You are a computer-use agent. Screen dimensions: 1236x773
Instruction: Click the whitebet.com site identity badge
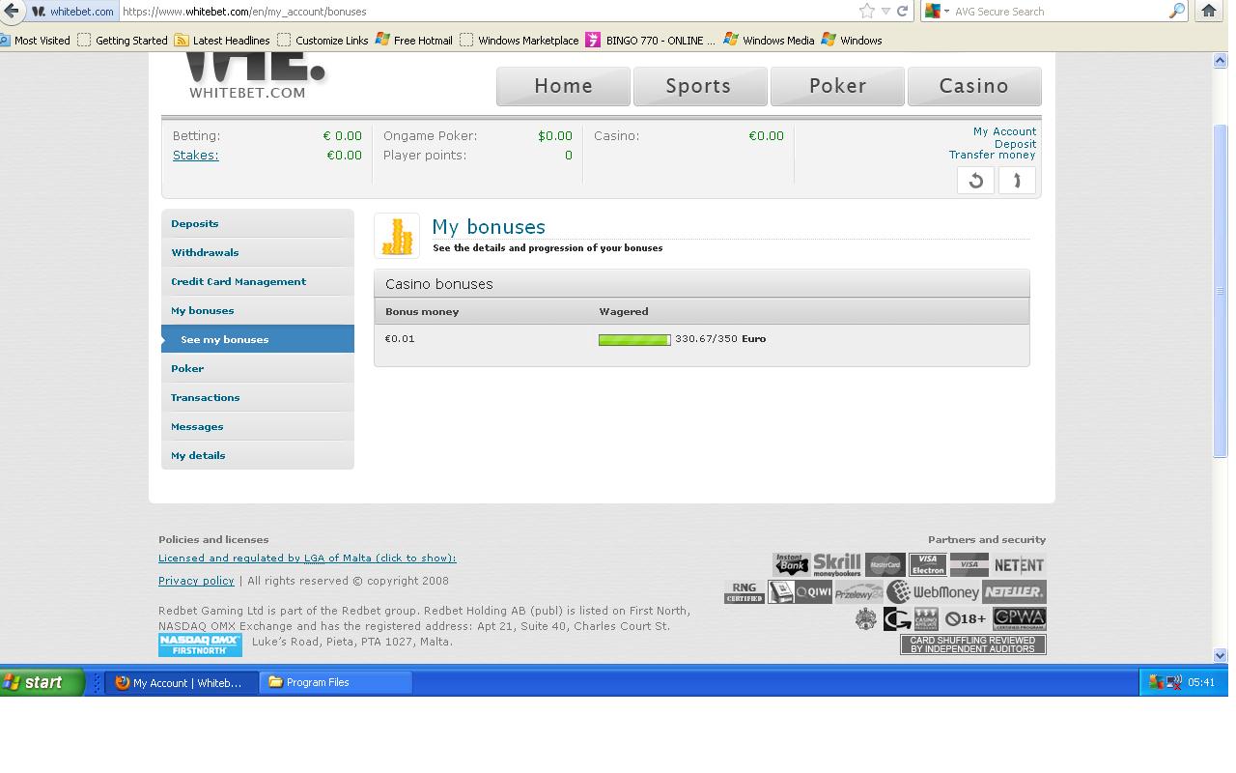pos(73,12)
